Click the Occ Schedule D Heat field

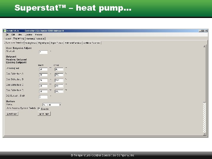click(43, 91)
